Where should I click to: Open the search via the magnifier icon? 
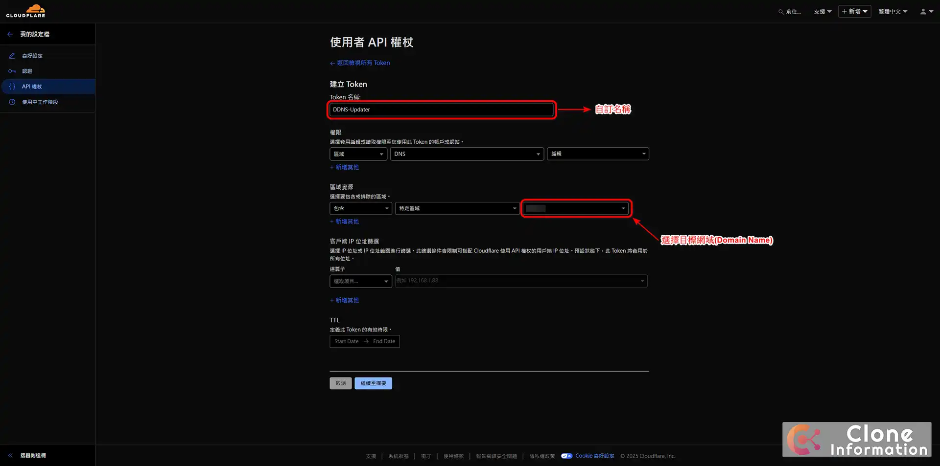click(x=780, y=11)
